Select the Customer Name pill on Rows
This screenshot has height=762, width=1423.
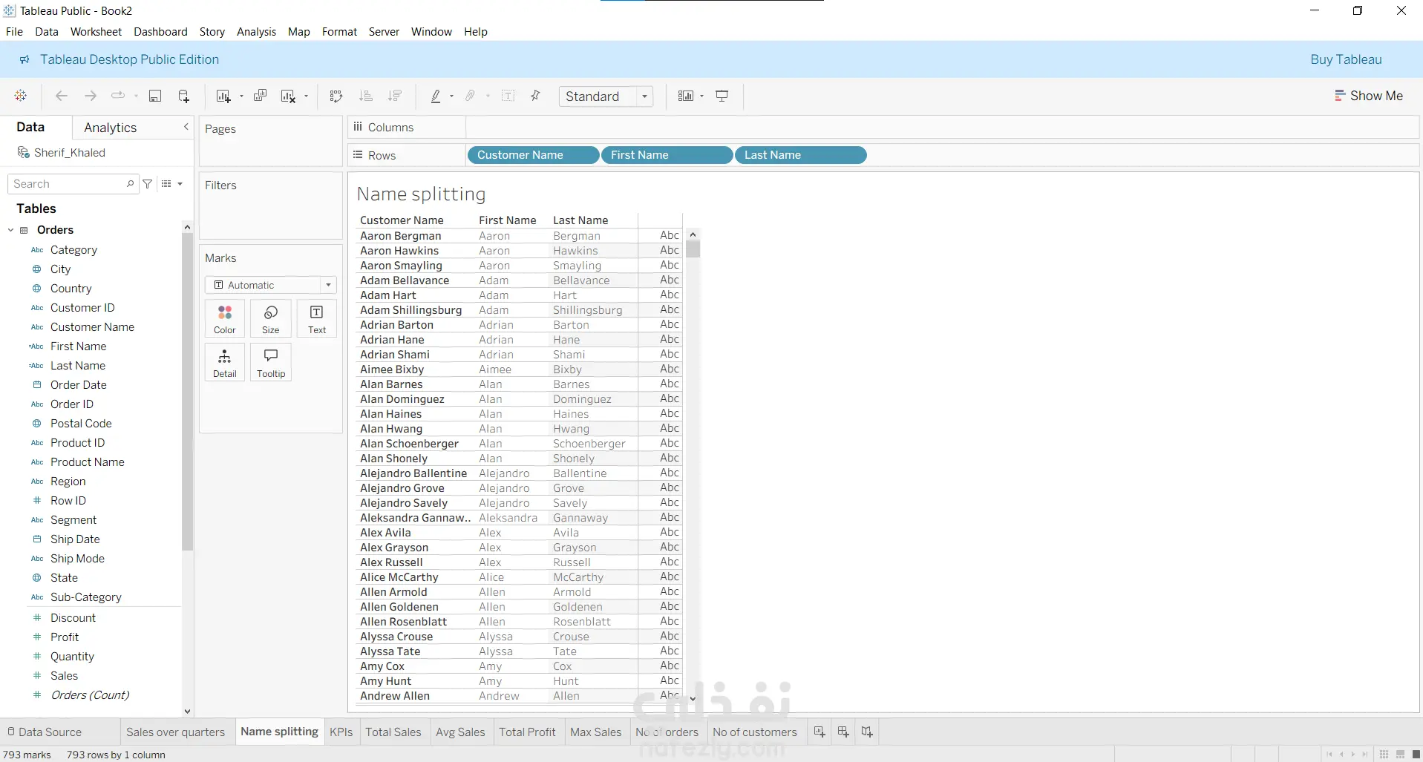coord(533,155)
